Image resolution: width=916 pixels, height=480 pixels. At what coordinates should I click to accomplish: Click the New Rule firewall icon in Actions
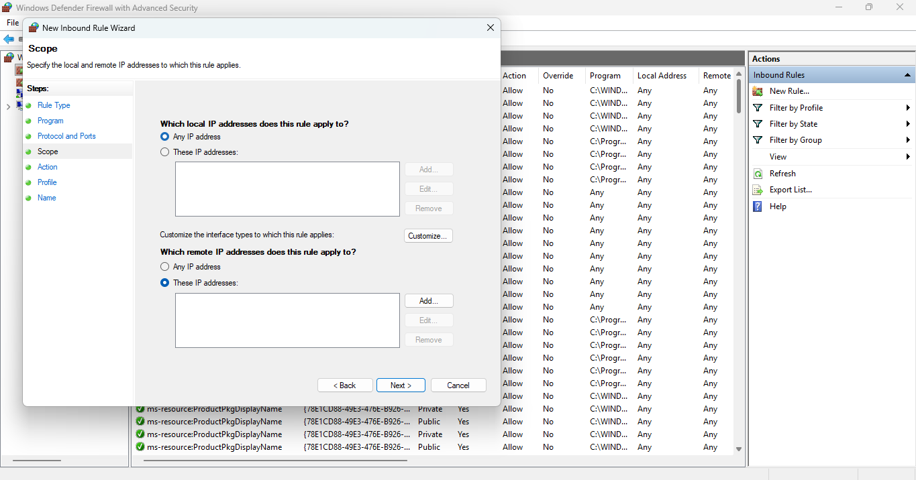pyautogui.click(x=758, y=91)
